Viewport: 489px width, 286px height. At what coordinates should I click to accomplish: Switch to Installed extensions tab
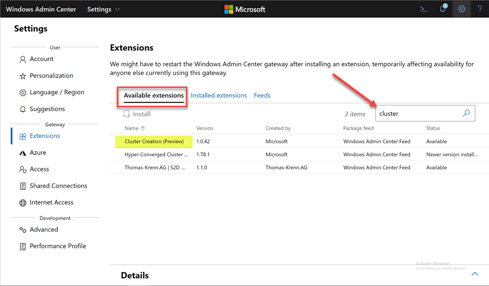tap(218, 96)
